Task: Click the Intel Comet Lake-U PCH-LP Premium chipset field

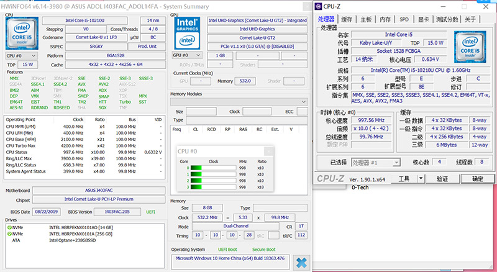Action: [99, 199]
